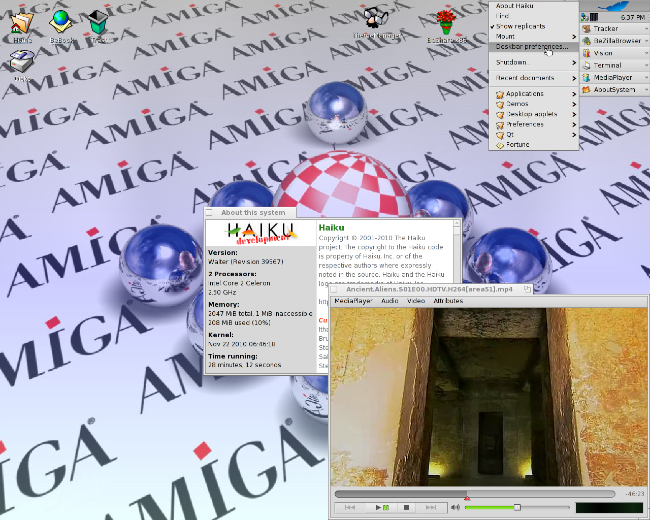
Task: Skip to previous track in MediaPlayer
Action: (x=350, y=507)
